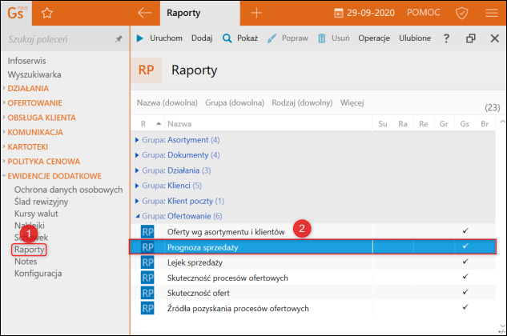507x336 pixels.
Task: Filter by Grupa (dowolna)
Action: coord(235,102)
